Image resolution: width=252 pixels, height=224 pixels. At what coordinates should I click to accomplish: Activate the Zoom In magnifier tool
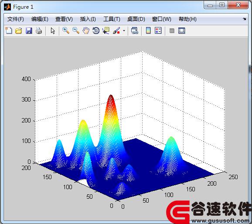pos(66,31)
